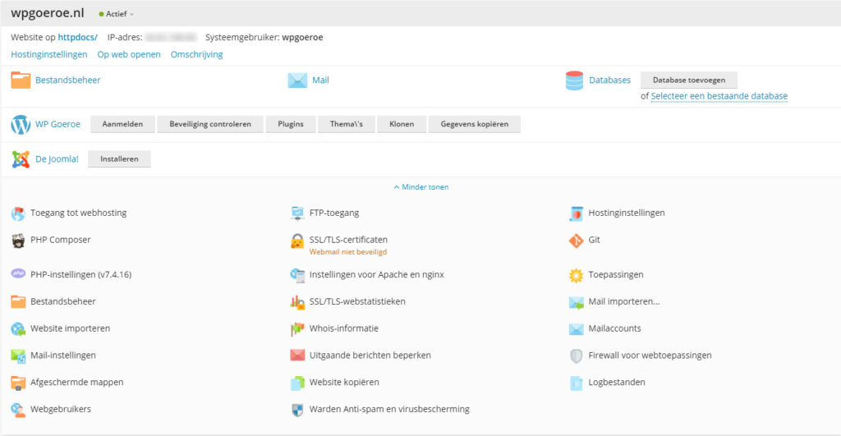Click the Bestandsbeheer folder icon at top
Image resolution: width=841 pixels, height=436 pixels.
[21, 80]
